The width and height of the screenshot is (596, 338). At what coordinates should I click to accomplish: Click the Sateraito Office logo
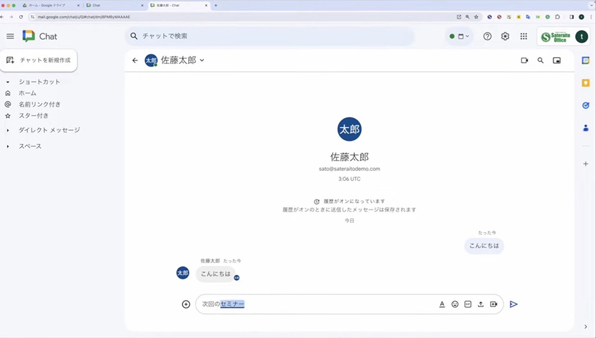(x=555, y=37)
